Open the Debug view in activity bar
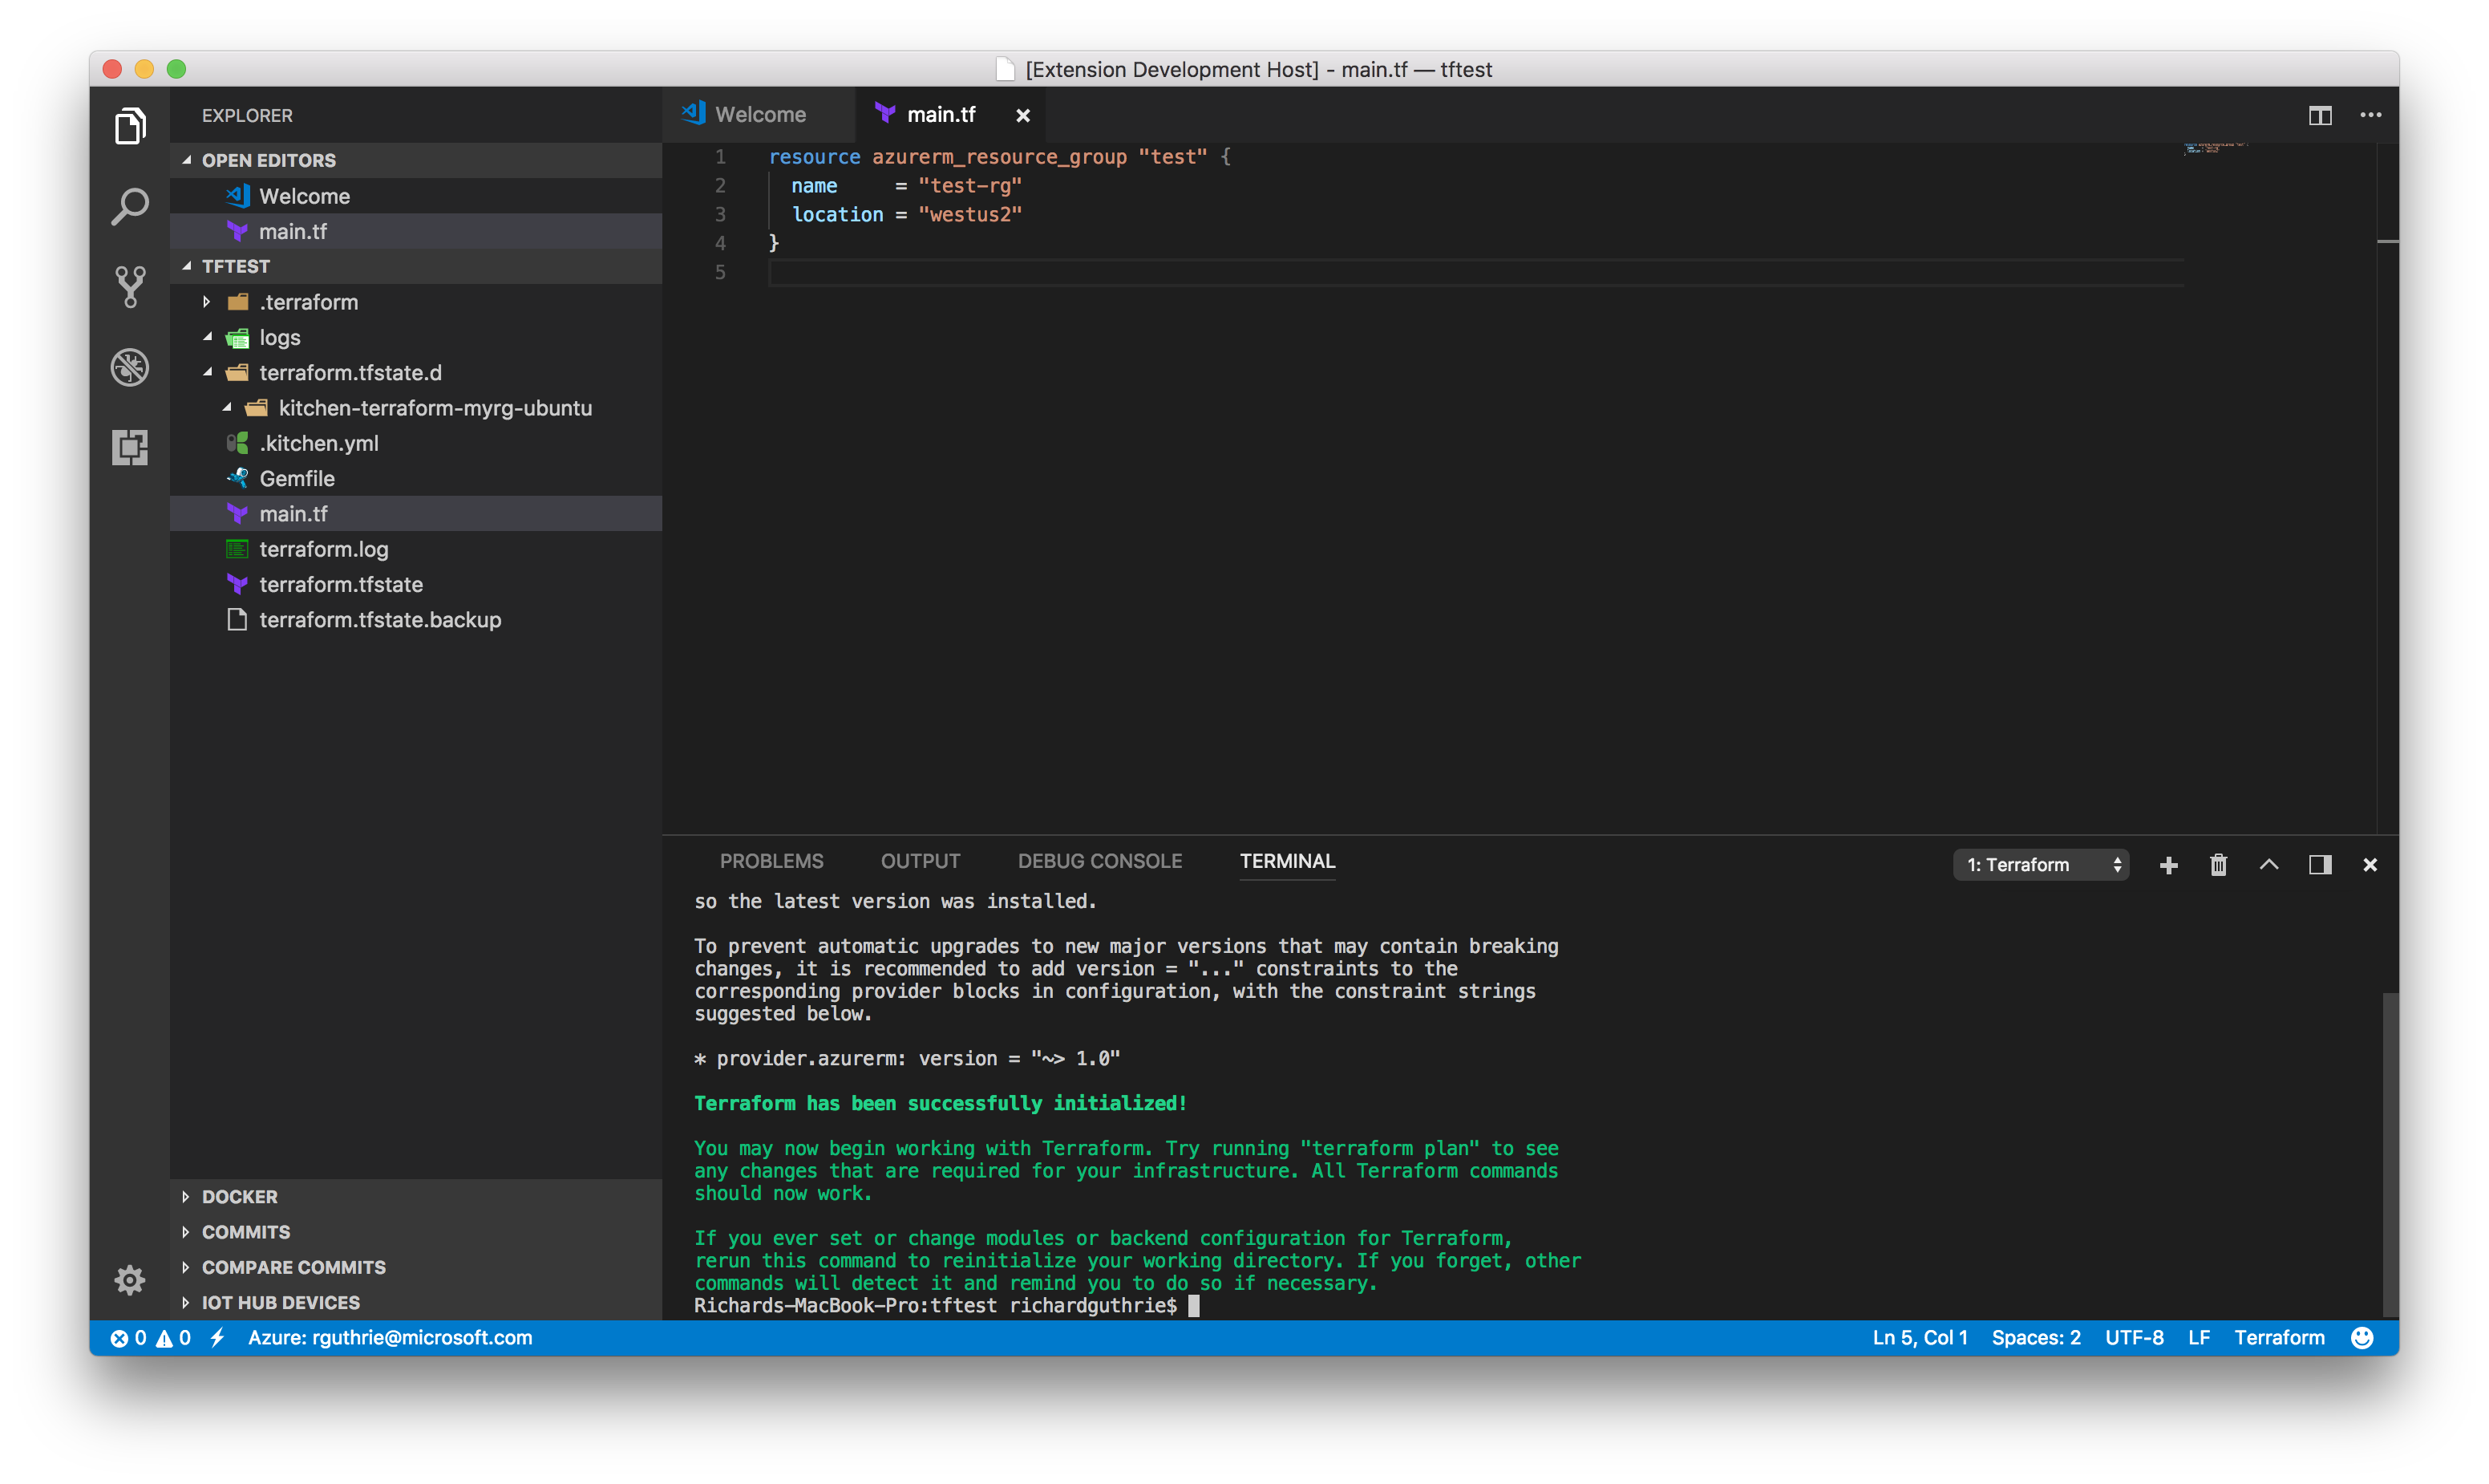The image size is (2489, 1484). [130, 367]
